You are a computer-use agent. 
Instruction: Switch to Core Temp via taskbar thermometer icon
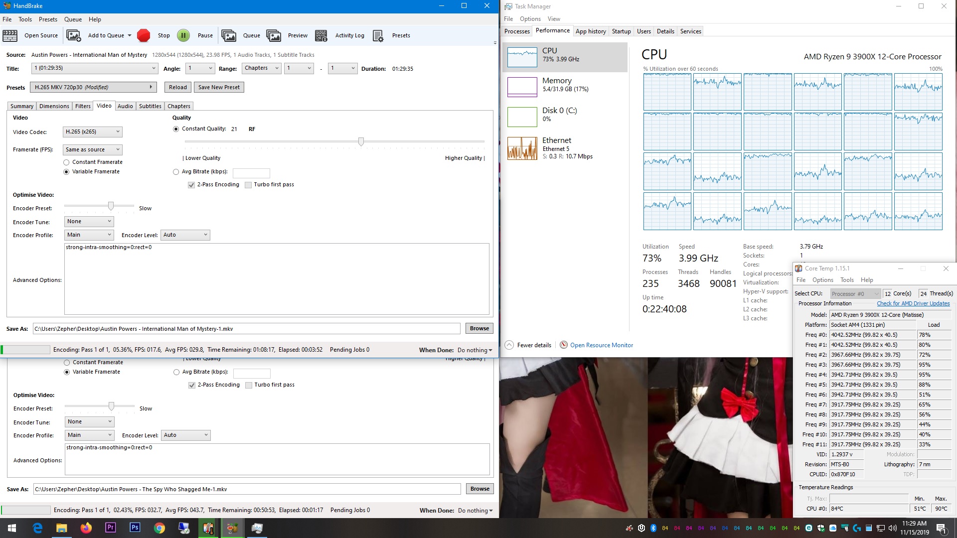click(x=208, y=528)
